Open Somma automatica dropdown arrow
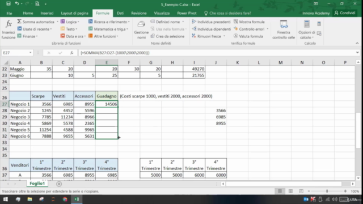 click(x=57, y=22)
